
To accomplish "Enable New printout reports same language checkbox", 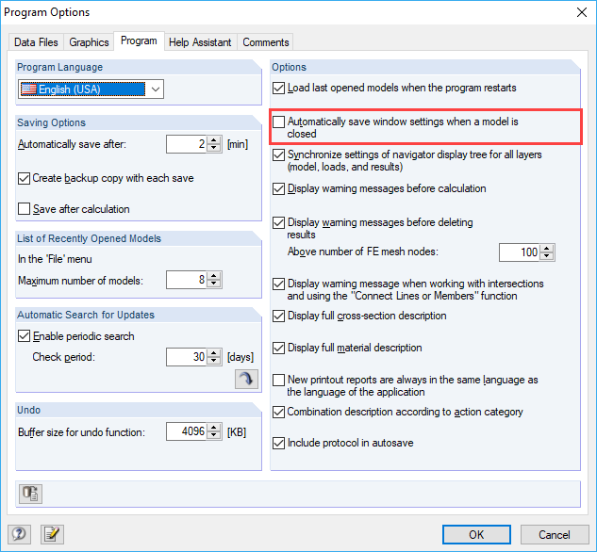I will [279, 380].
